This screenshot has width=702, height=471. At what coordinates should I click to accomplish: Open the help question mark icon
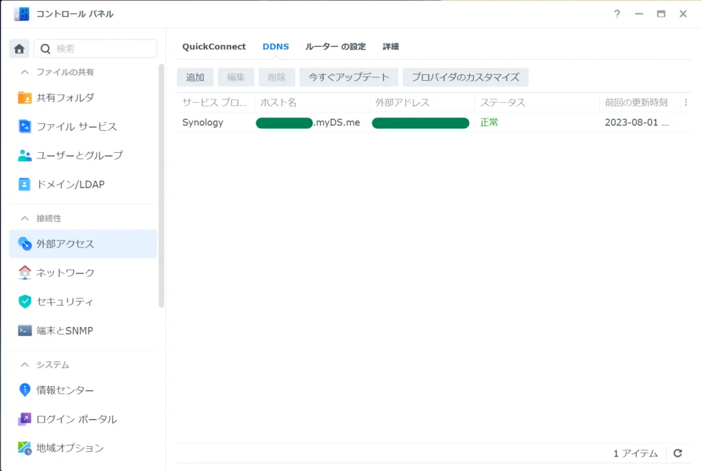pyautogui.click(x=617, y=14)
